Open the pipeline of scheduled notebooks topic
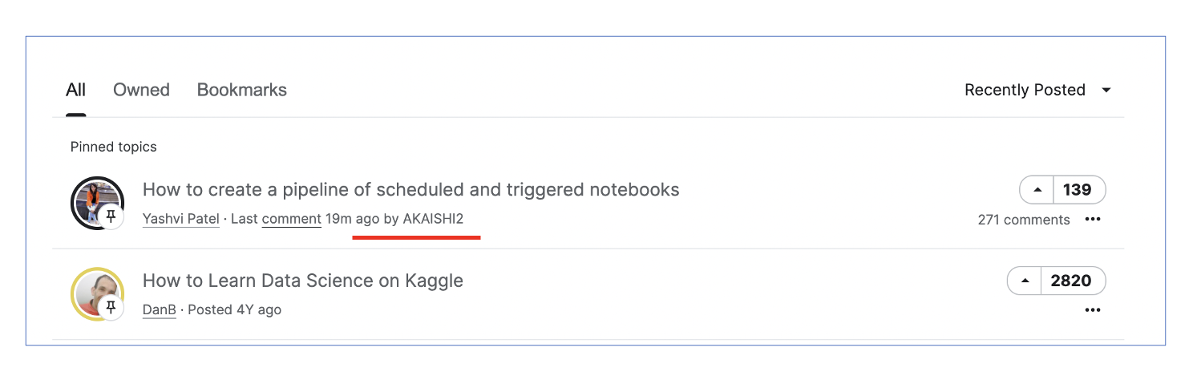1201x388 pixels. coord(410,190)
